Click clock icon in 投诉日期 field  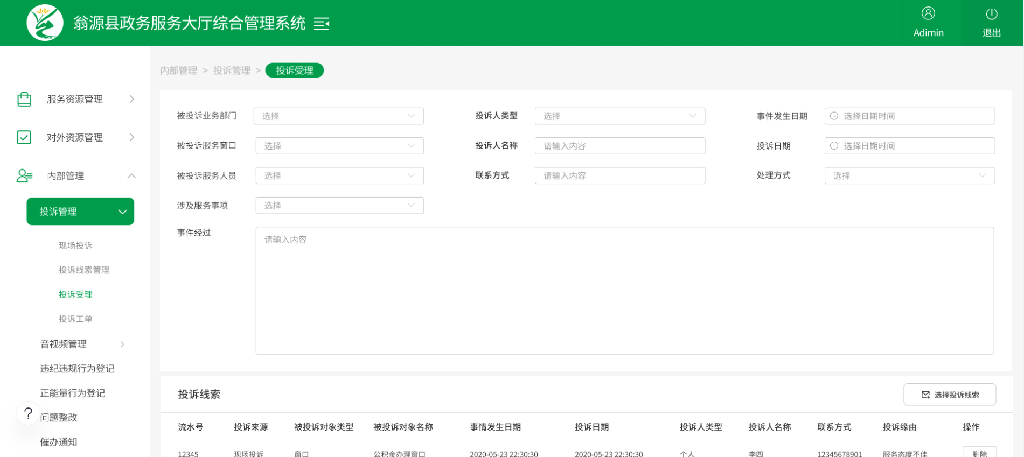pos(834,146)
